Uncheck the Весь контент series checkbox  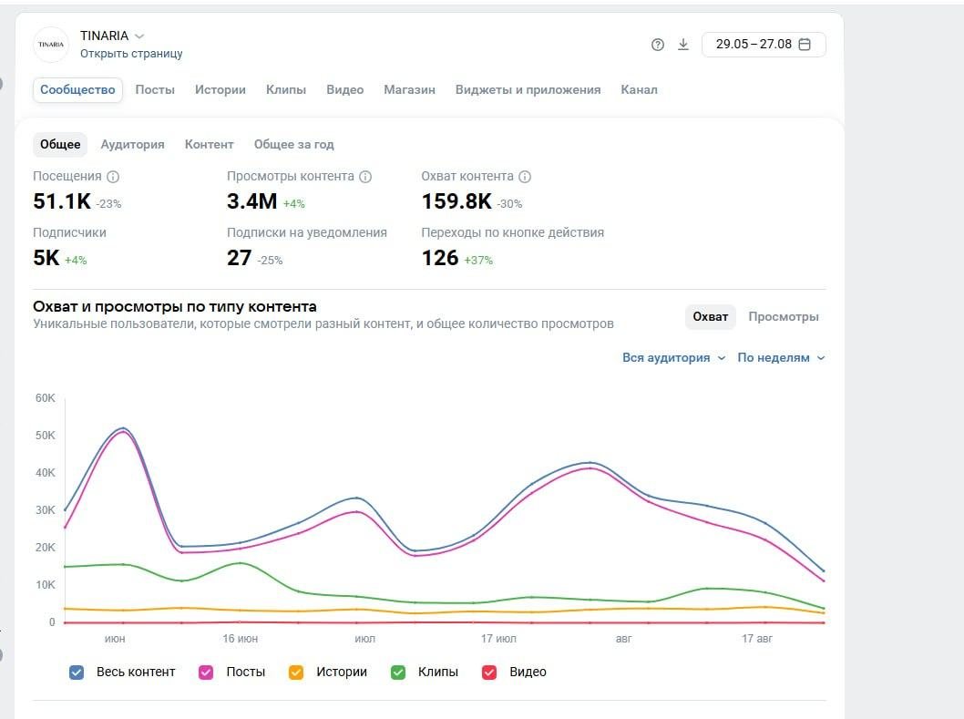click(x=77, y=673)
